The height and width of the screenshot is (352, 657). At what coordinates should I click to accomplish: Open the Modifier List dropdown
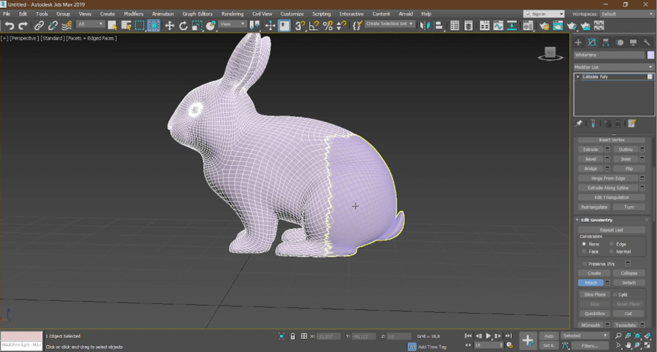[x=614, y=67]
